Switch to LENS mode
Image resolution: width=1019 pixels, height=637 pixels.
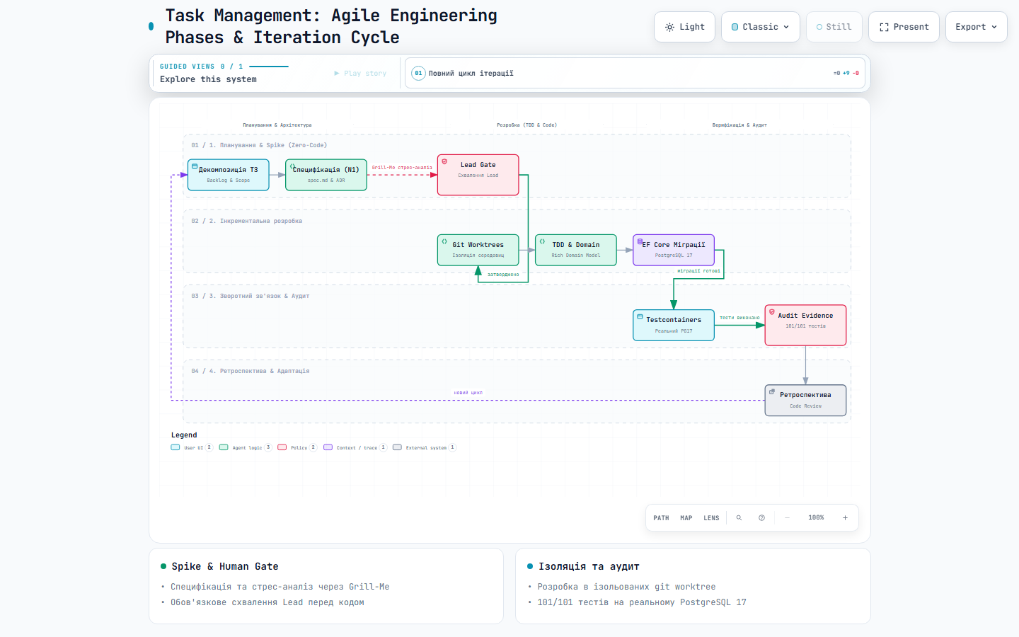point(711,518)
